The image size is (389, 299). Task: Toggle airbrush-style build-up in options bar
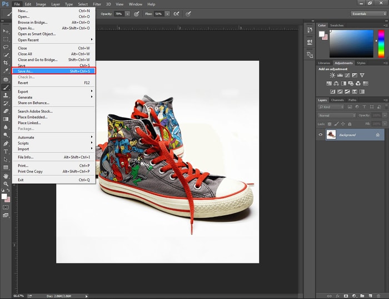[x=176, y=14]
